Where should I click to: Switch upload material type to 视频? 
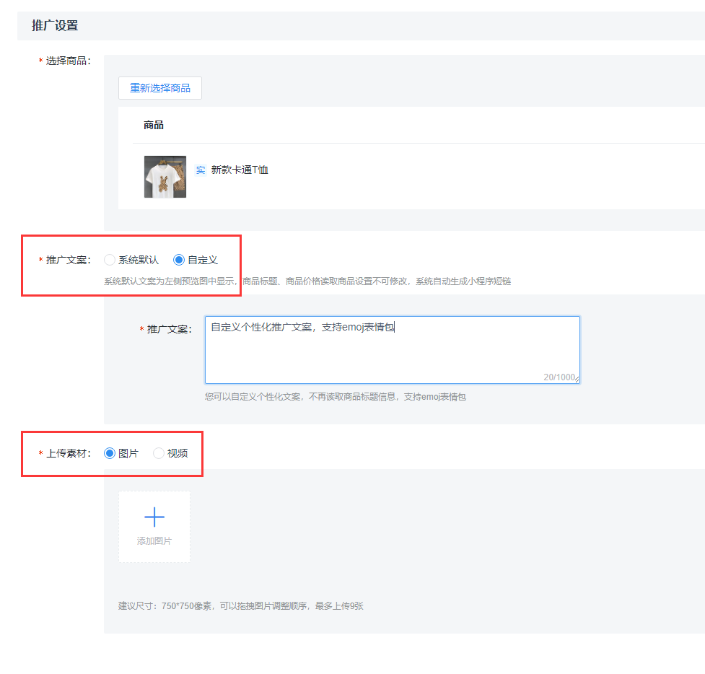tap(159, 453)
